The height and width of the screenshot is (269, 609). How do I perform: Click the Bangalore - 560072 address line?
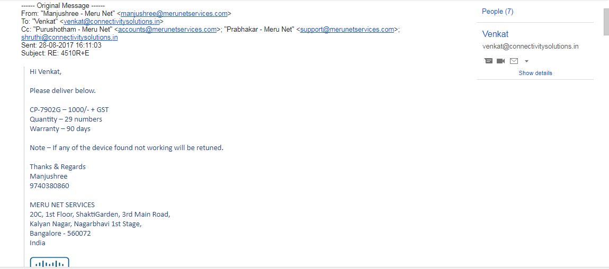60,233
